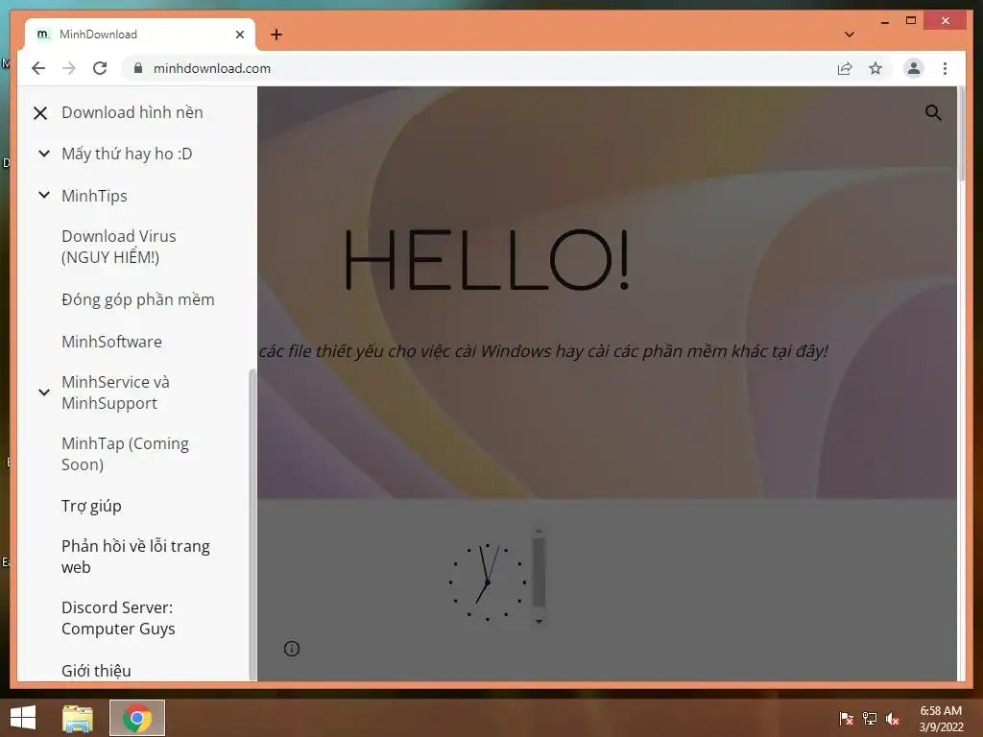
Task: View site security padlock info
Action: pyautogui.click(x=138, y=68)
